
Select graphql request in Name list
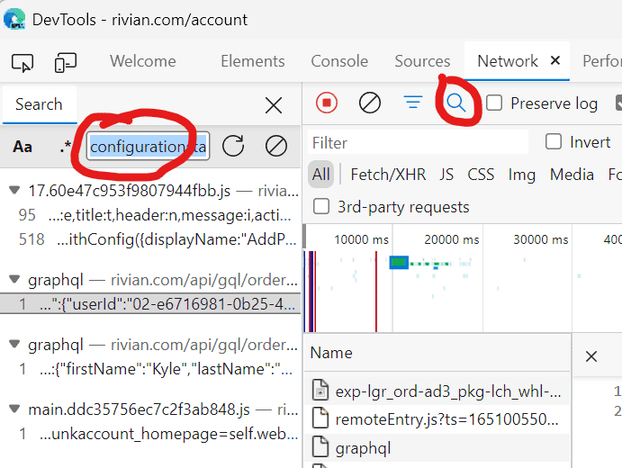[437, 448]
